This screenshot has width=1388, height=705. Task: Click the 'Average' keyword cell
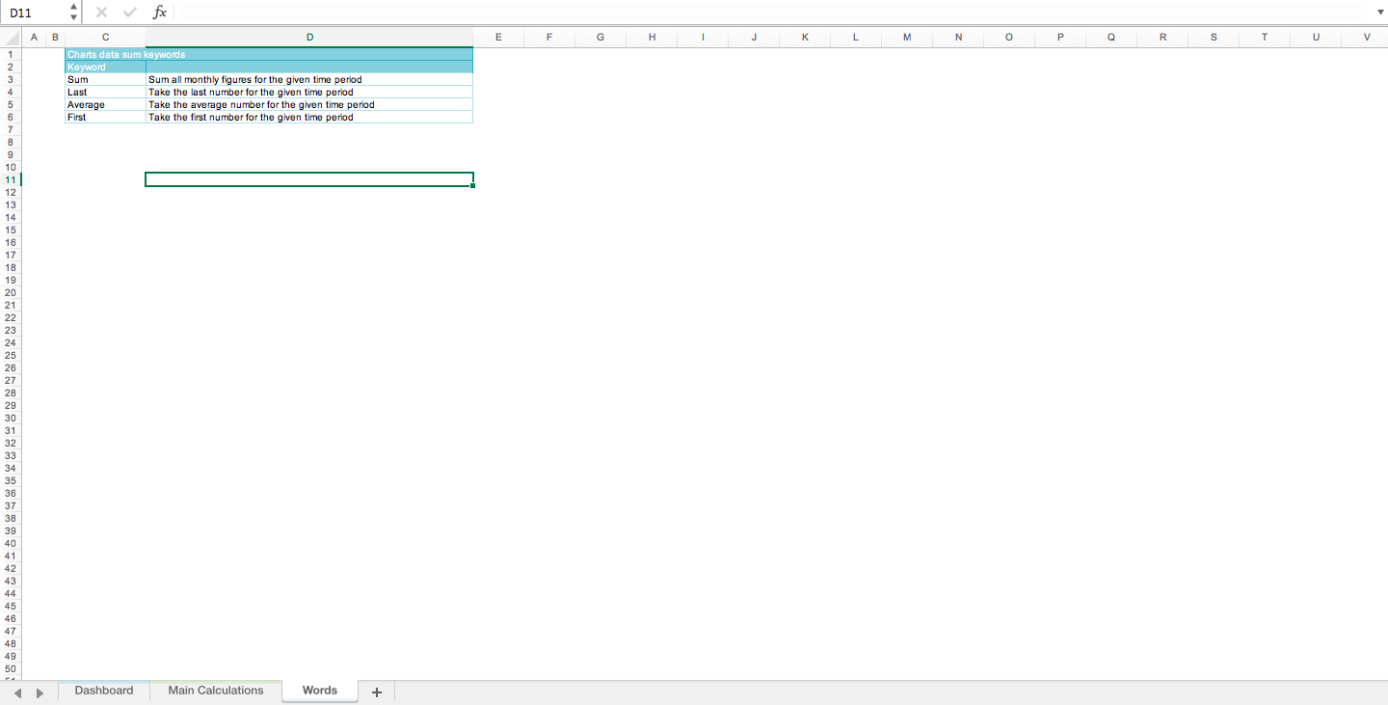[x=105, y=104]
